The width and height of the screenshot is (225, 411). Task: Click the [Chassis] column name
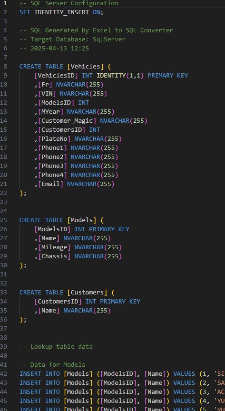54,256
